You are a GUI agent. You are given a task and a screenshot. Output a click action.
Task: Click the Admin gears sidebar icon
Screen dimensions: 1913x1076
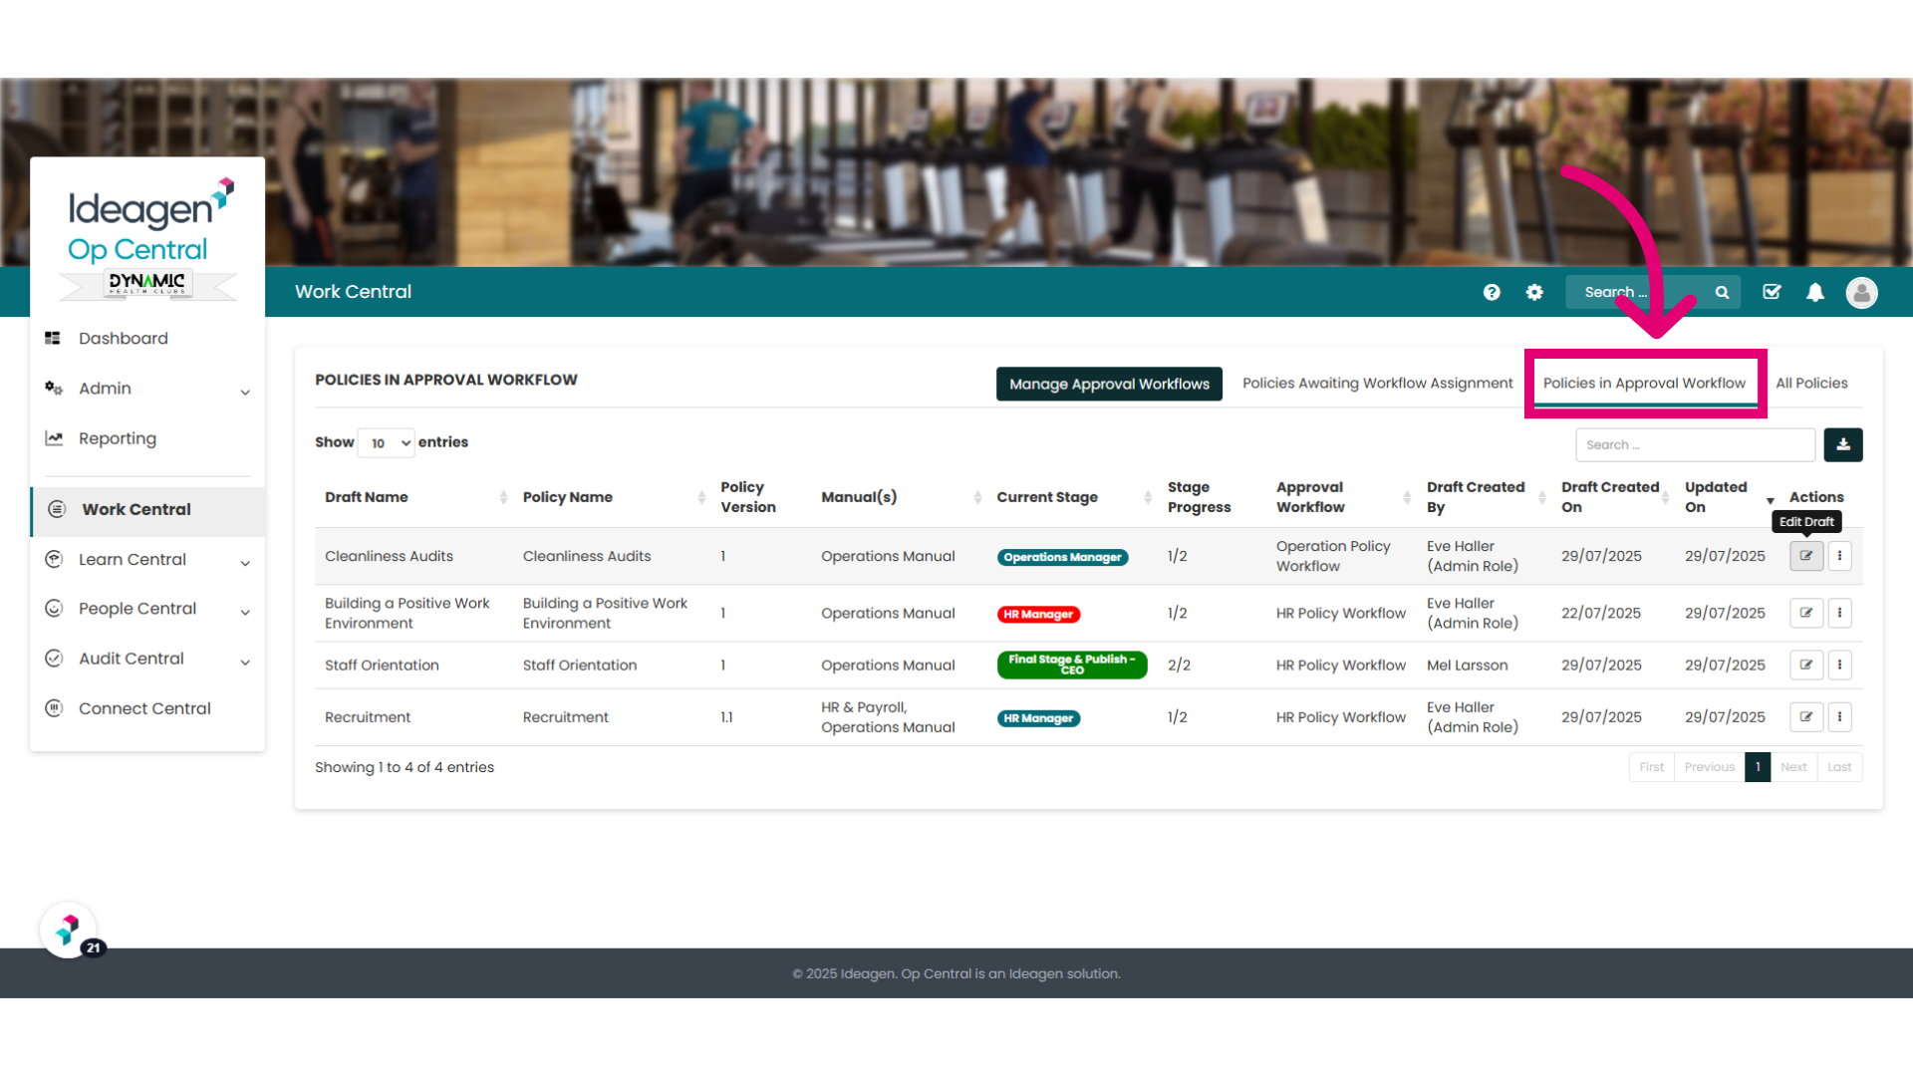54,389
